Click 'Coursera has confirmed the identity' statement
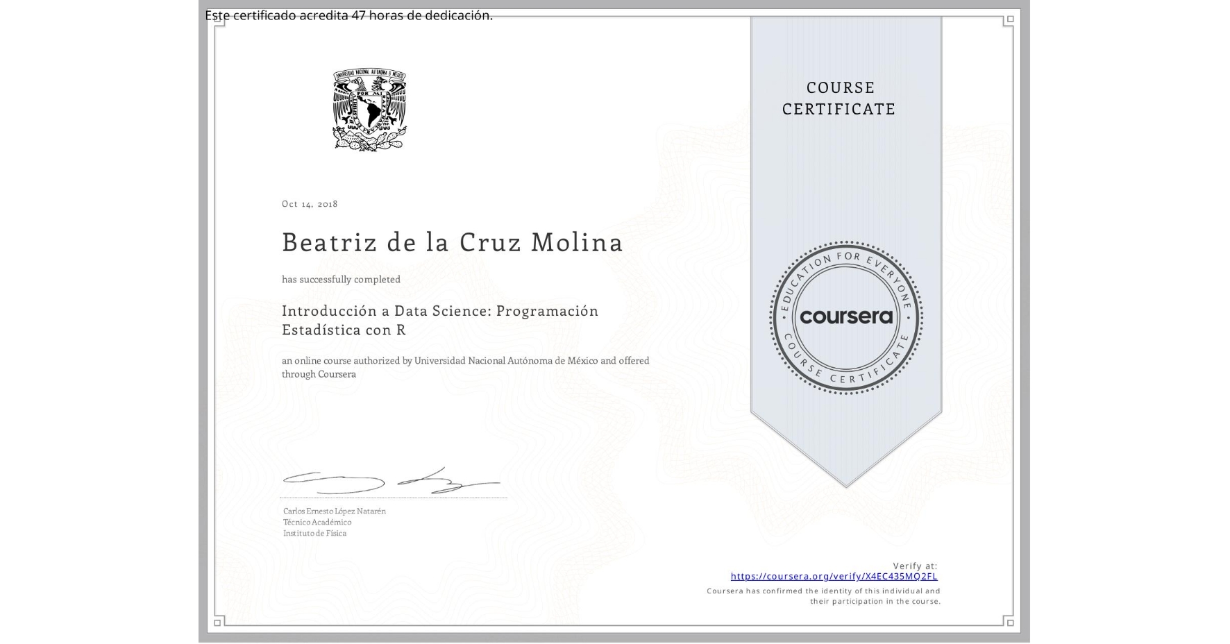This screenshot has height=644, width=1230. click(x=823, y=596)
